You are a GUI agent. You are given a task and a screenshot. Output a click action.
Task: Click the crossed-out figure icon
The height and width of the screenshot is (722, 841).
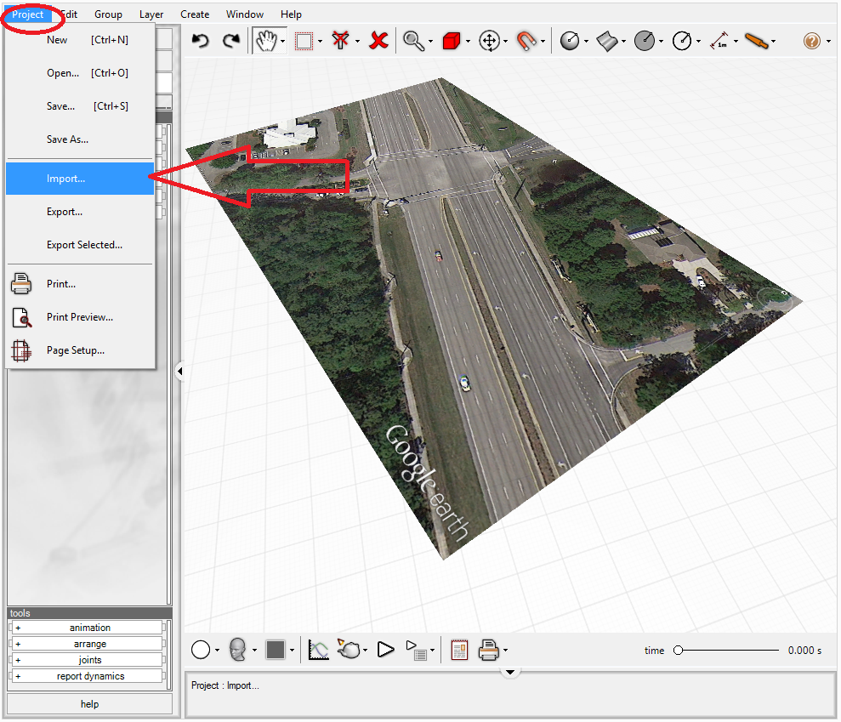point(340,41)
